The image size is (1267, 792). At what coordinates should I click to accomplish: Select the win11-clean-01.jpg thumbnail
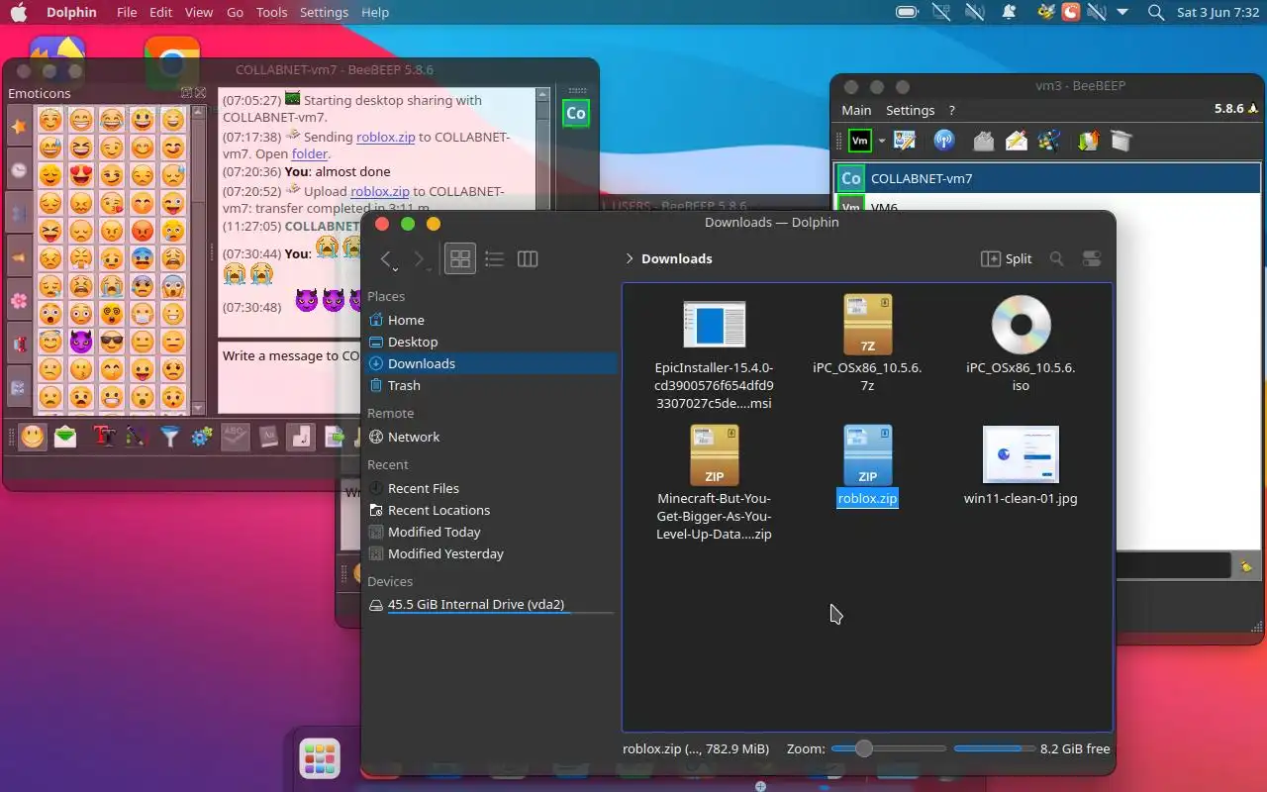1021,455
